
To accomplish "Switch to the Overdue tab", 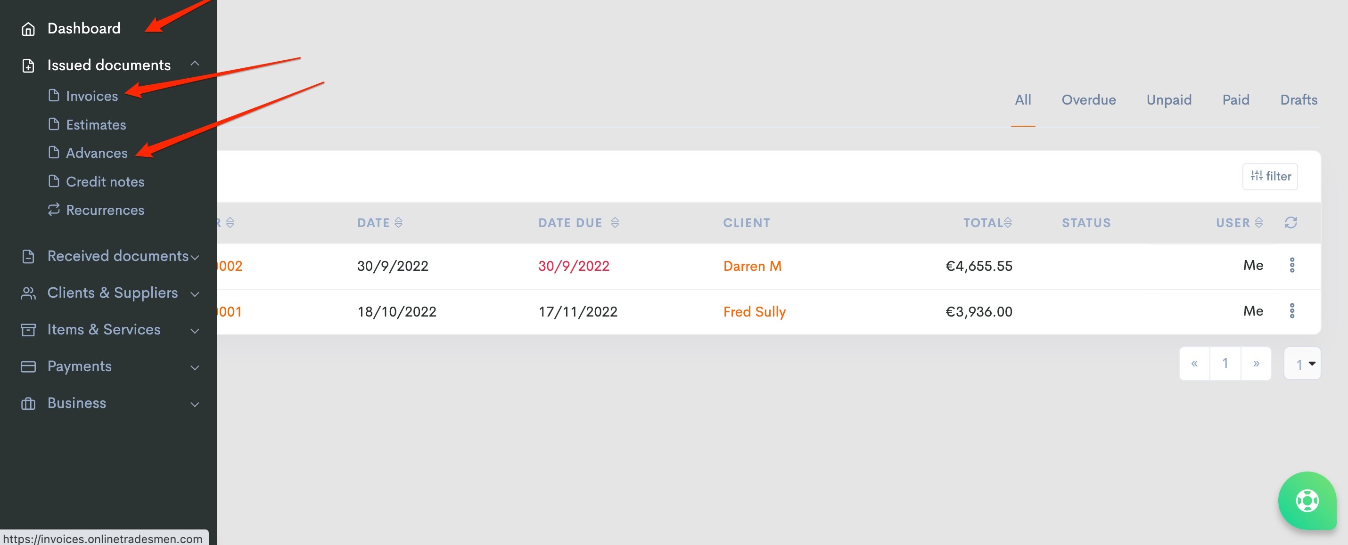I will tap(1088, 100).
